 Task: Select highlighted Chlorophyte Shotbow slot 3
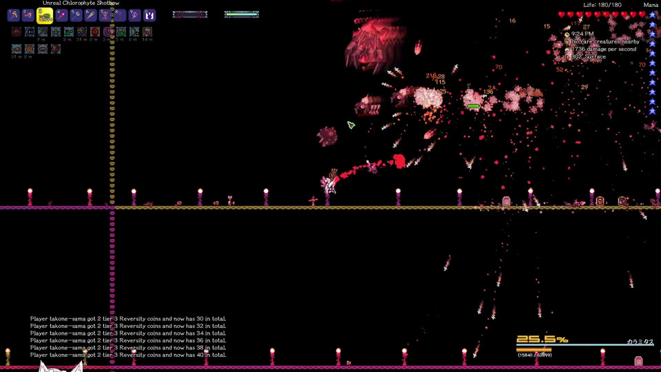pyautogui.click(x=45, y=16)
